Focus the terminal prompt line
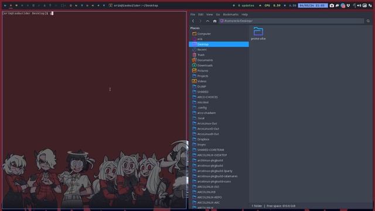Viewport: 375px width, 211px height. point(28,13)
